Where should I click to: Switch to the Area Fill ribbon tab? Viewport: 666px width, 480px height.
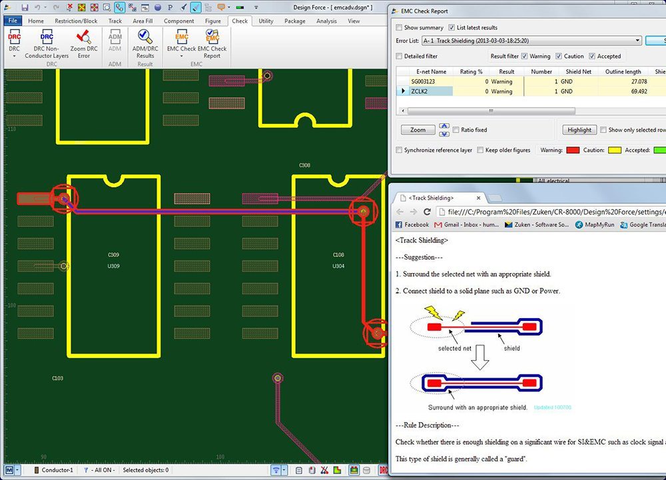142,21
